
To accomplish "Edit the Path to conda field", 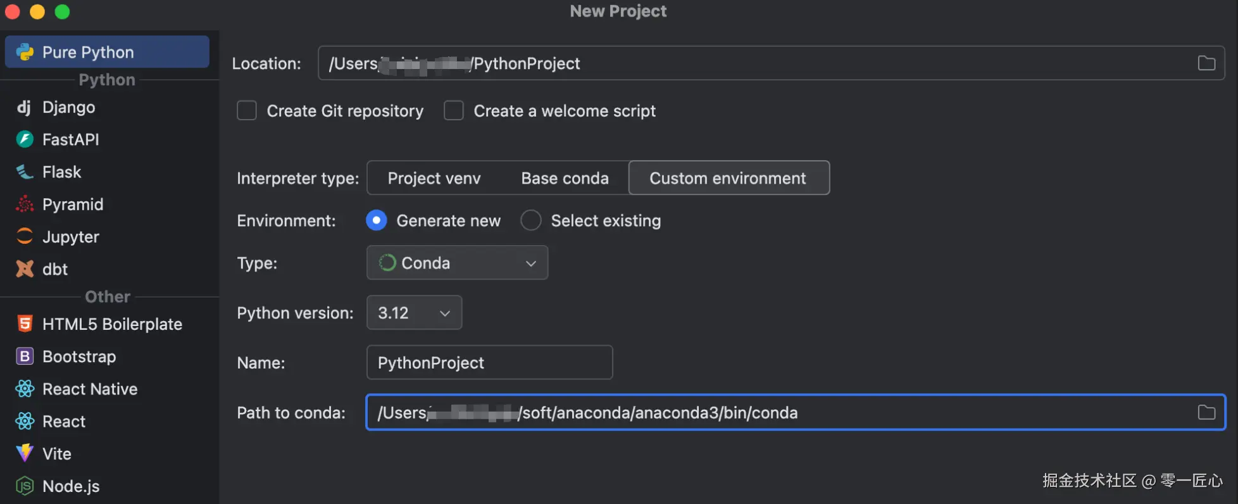I will [796, 412].
